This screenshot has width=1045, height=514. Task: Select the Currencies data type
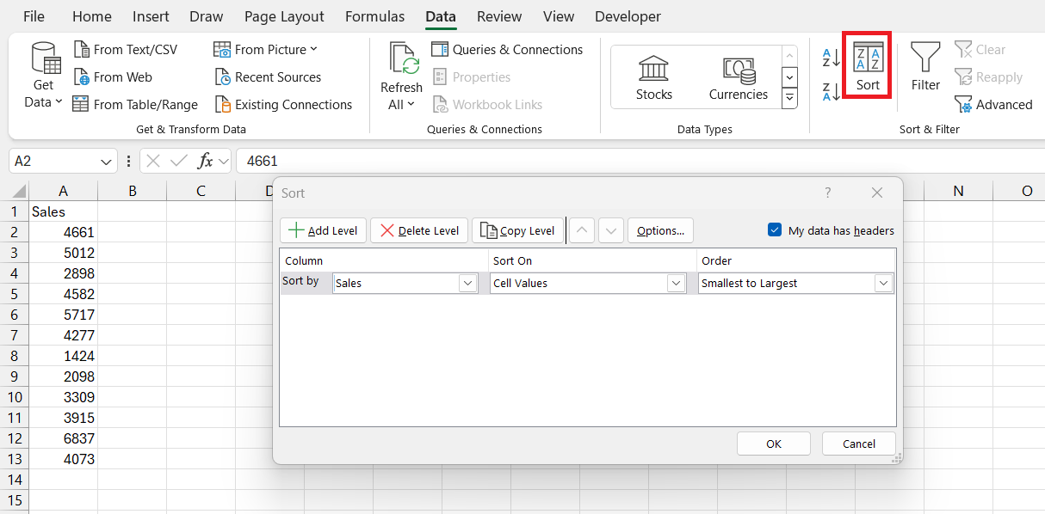[x=739, y=78]
